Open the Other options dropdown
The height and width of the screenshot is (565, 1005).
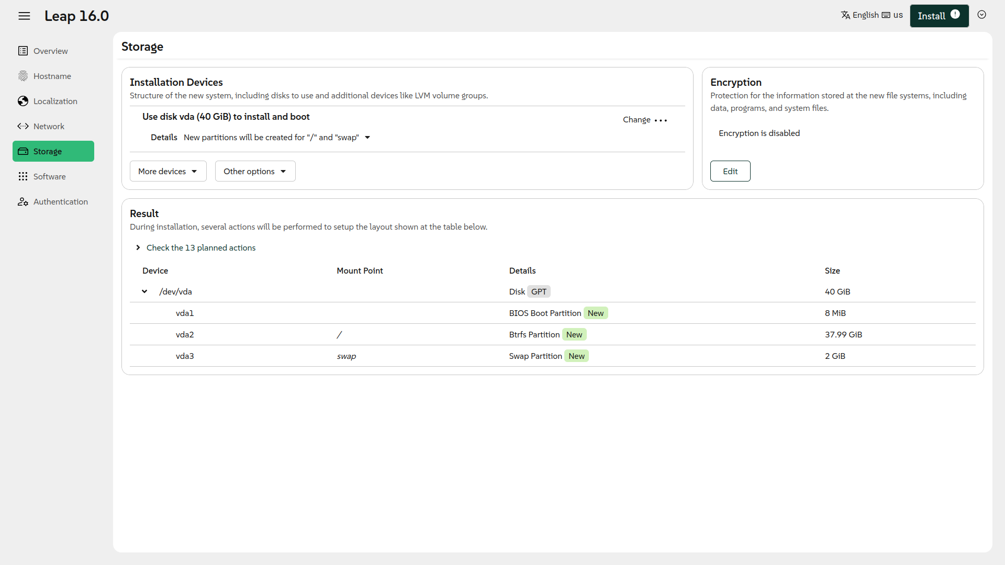tap(255, 171)
